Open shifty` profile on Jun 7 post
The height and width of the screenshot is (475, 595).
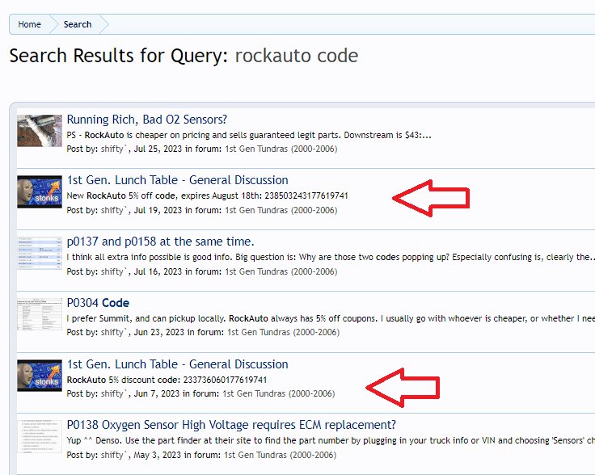click(113, 393)
